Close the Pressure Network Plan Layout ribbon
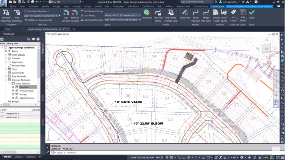Screen dimensions: 285x160 pos(252,14)
